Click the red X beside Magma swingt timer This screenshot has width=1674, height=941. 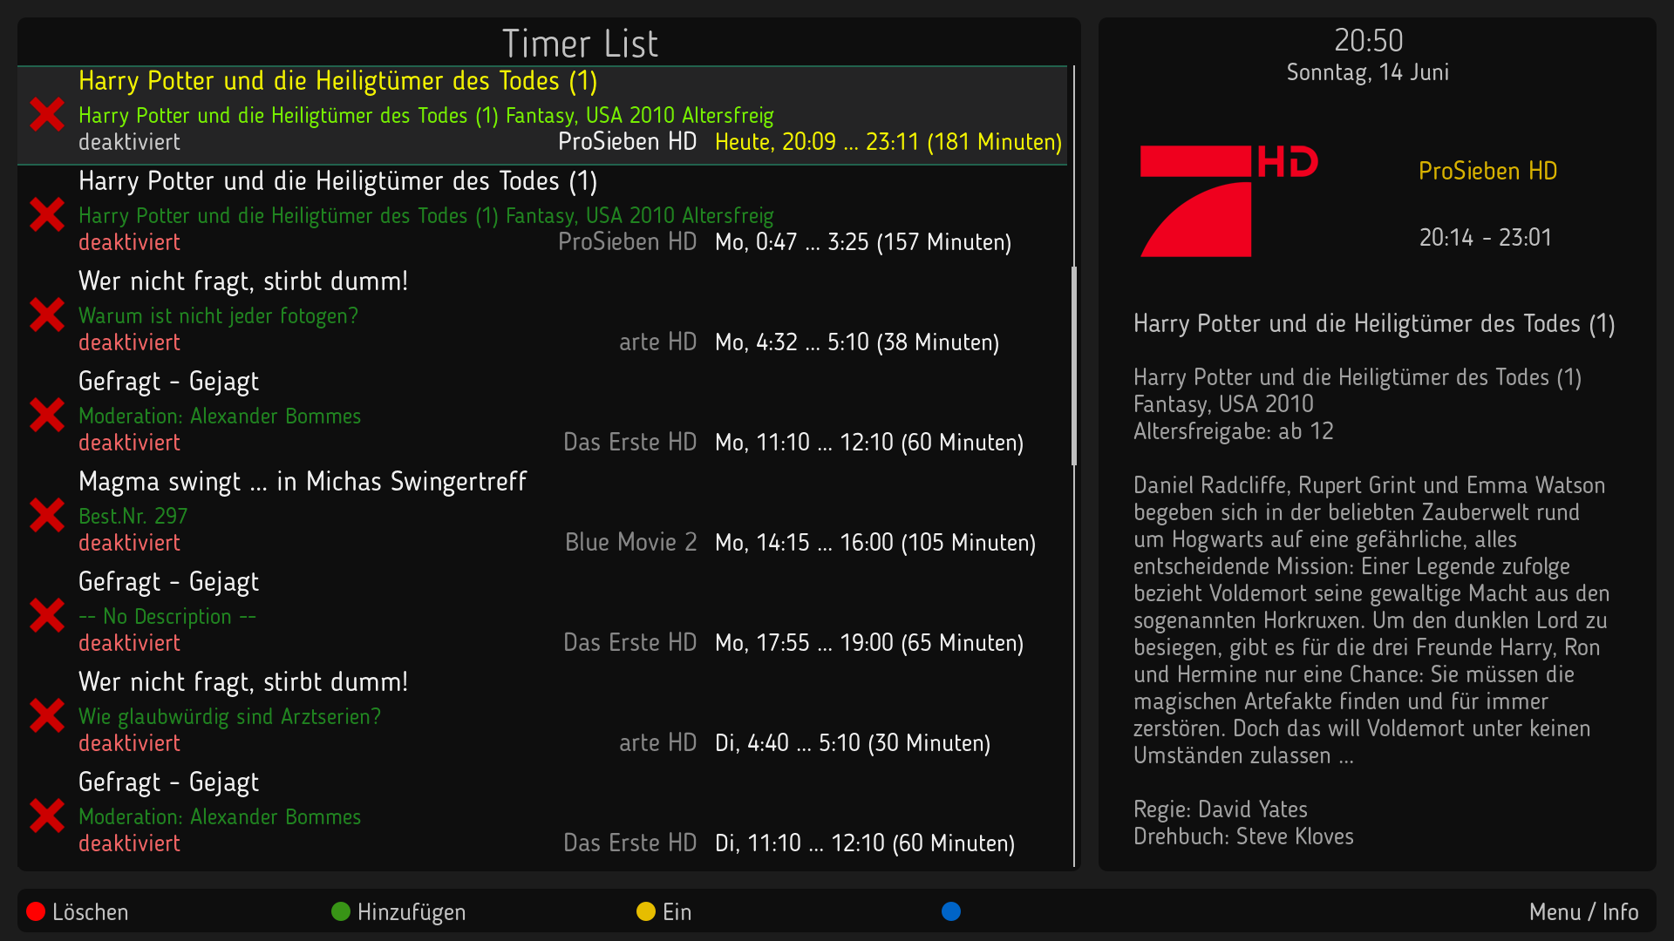(x=47, y=516)
